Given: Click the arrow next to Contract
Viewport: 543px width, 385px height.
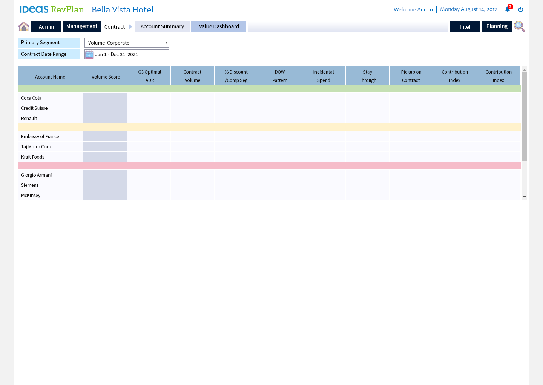Looking at the screenshot, I should (130, 26).
